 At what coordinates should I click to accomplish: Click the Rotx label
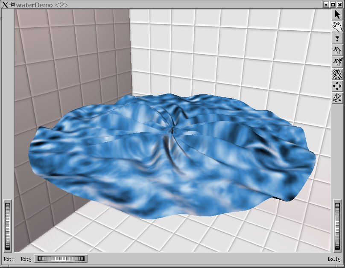click(9, 259)
